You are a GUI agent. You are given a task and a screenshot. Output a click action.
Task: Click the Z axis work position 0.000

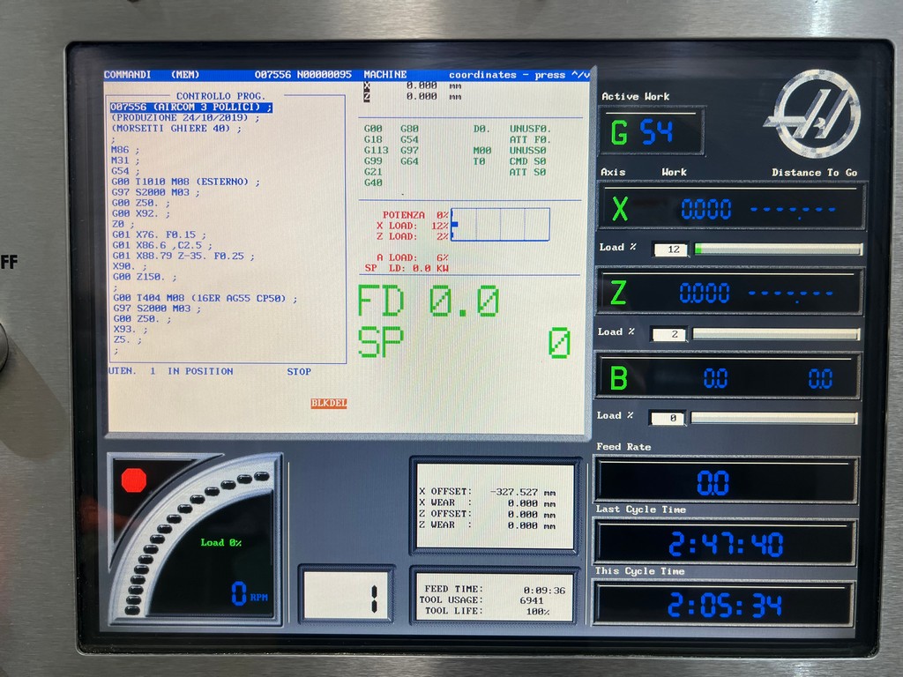(705, 293)
